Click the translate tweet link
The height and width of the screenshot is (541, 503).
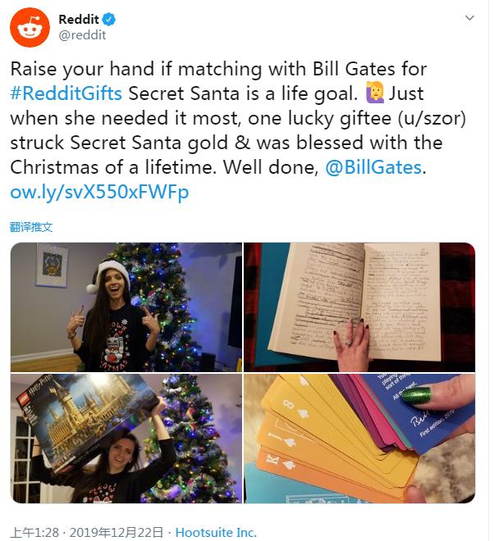pos(31,227)
